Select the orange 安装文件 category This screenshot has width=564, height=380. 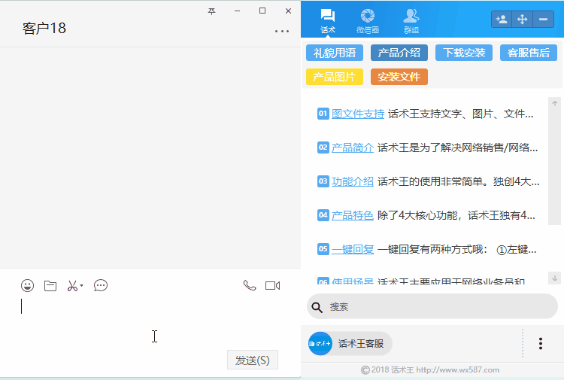click(399, 77)
